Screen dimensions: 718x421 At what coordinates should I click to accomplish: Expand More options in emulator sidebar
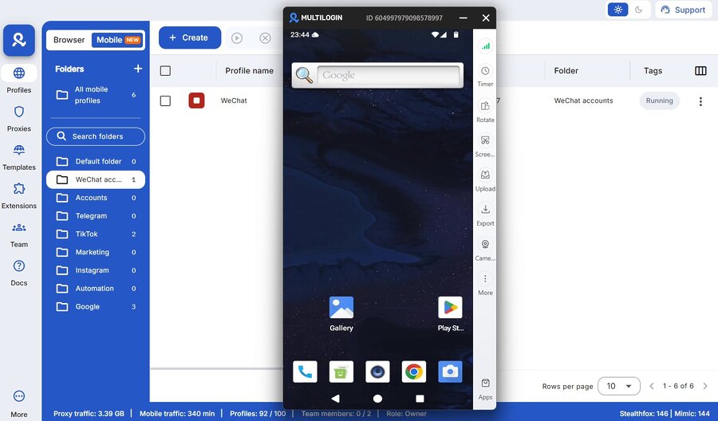485,279
